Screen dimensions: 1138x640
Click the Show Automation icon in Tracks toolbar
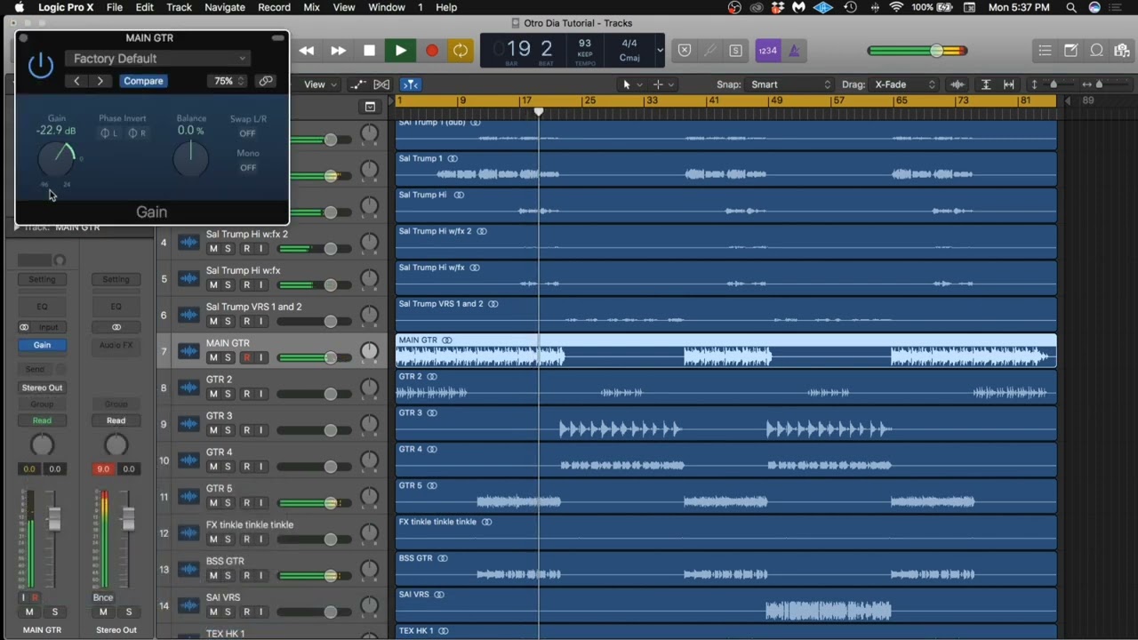tap(358, 84)
